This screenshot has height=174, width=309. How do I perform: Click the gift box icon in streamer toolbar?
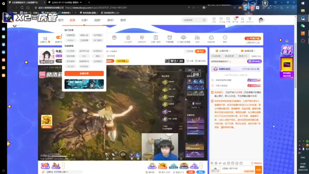pyautogui.click(x=114, y=38)
